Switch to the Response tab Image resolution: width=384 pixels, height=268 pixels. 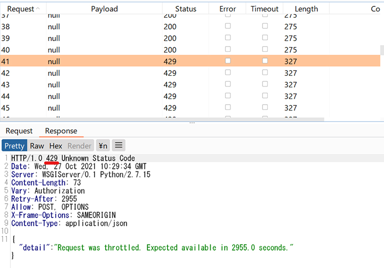click(x=61, y=131)
